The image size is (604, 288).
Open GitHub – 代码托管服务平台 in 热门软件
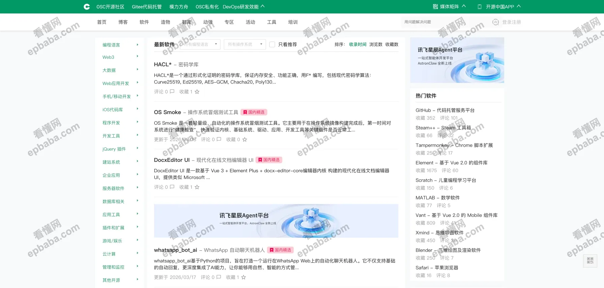[x=445, y=110]
